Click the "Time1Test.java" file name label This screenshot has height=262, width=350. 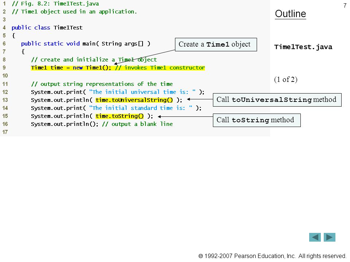(303, 47)
